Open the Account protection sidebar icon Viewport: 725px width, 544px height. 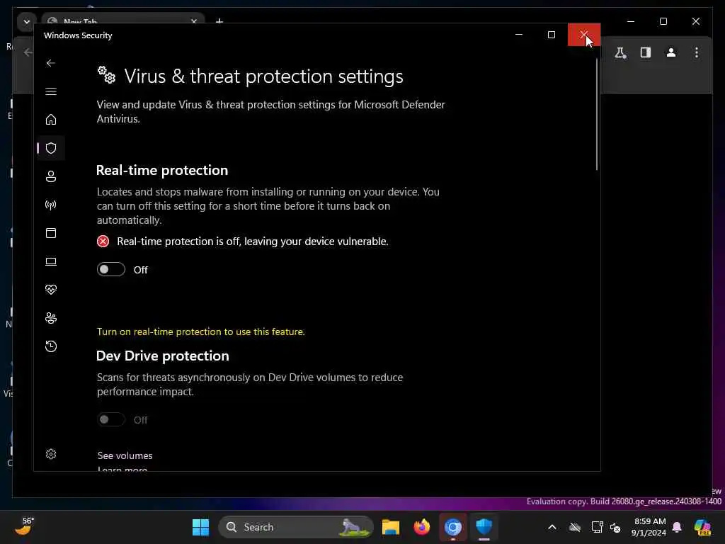tap(51, 176)
